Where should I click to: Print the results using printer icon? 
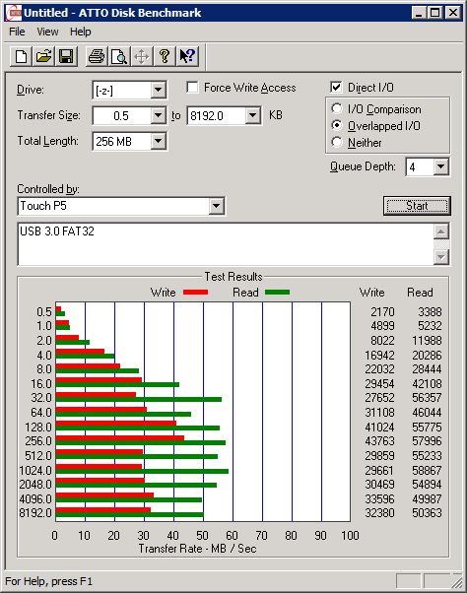pos(97,57)
